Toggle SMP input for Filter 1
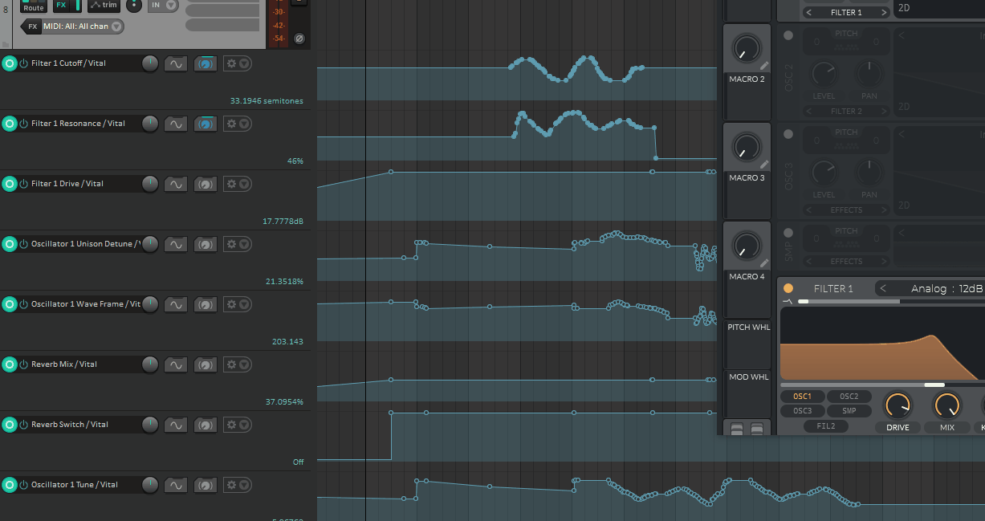Viewport: 985px width, 521px height. click(x=849, y=411)
